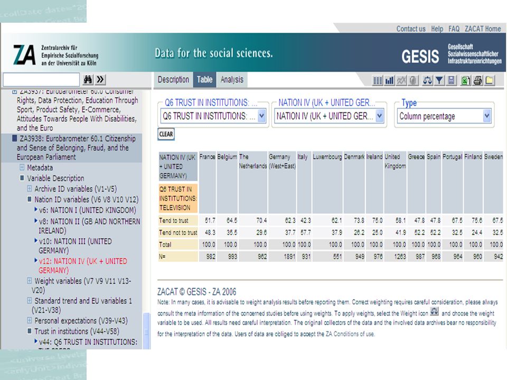Image resolution: width=507 pixels, height=380 pixels.
Task: Click the Q6 TRUST IN INSTITUTIONS: TELEVISION header cell
Action: (x=178, y=198)
